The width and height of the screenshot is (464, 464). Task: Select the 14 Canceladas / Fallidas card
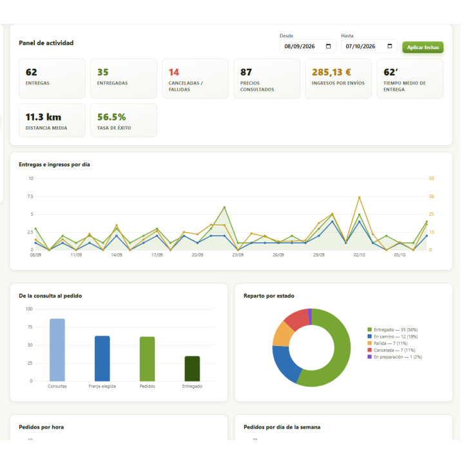point(197,79)
